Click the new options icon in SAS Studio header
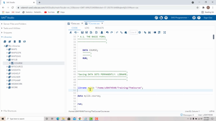 [x=166, y=18]
